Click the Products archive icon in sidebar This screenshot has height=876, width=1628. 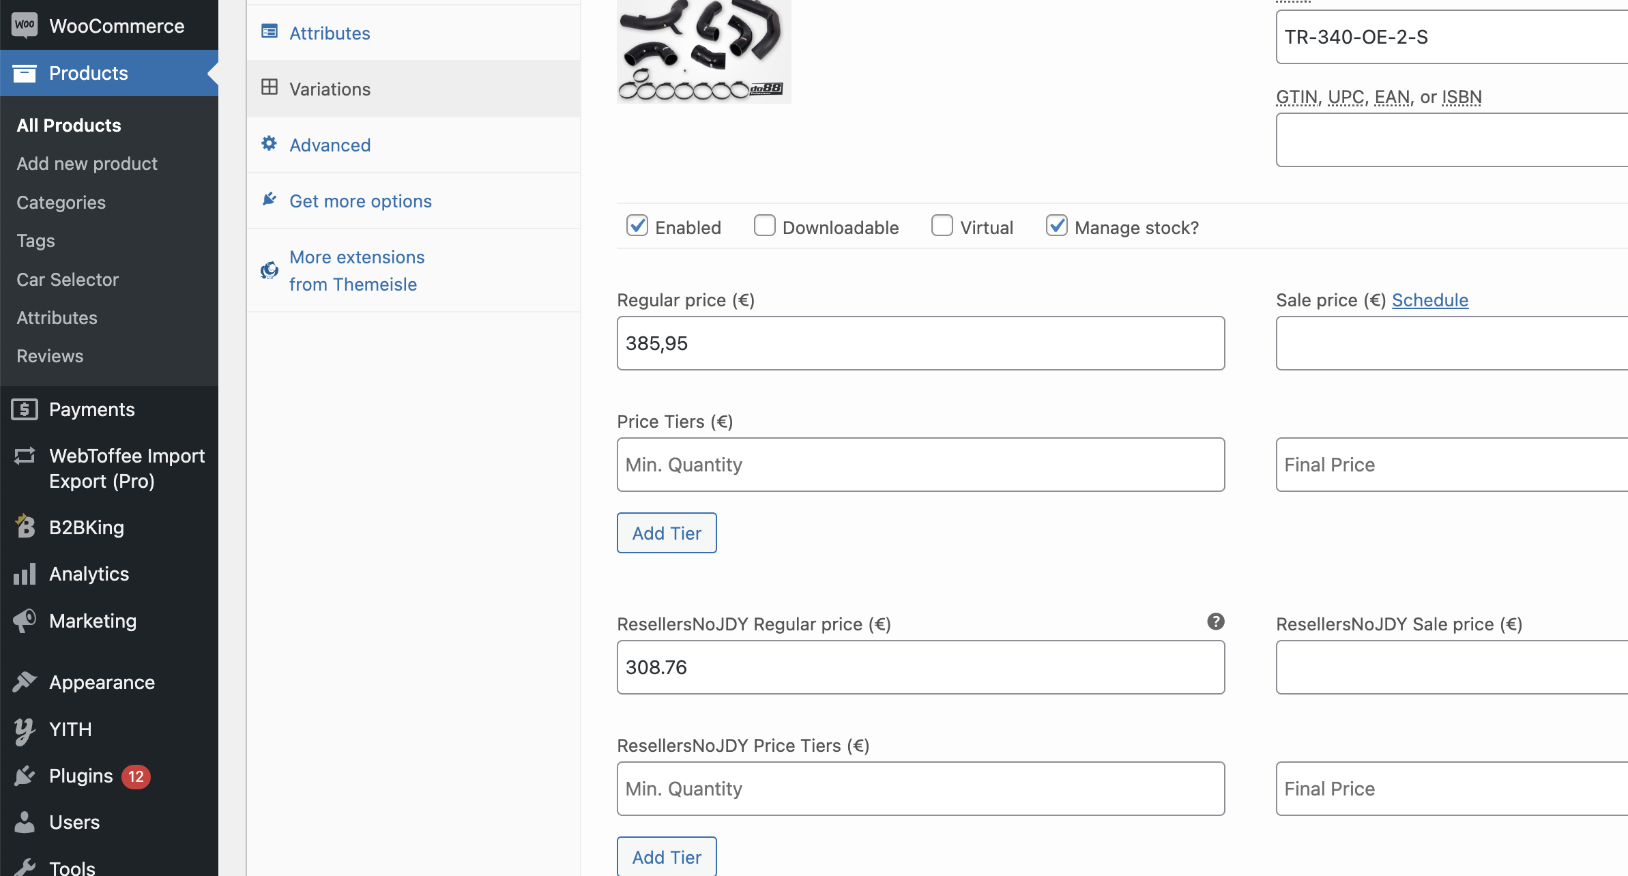[25, 73]
